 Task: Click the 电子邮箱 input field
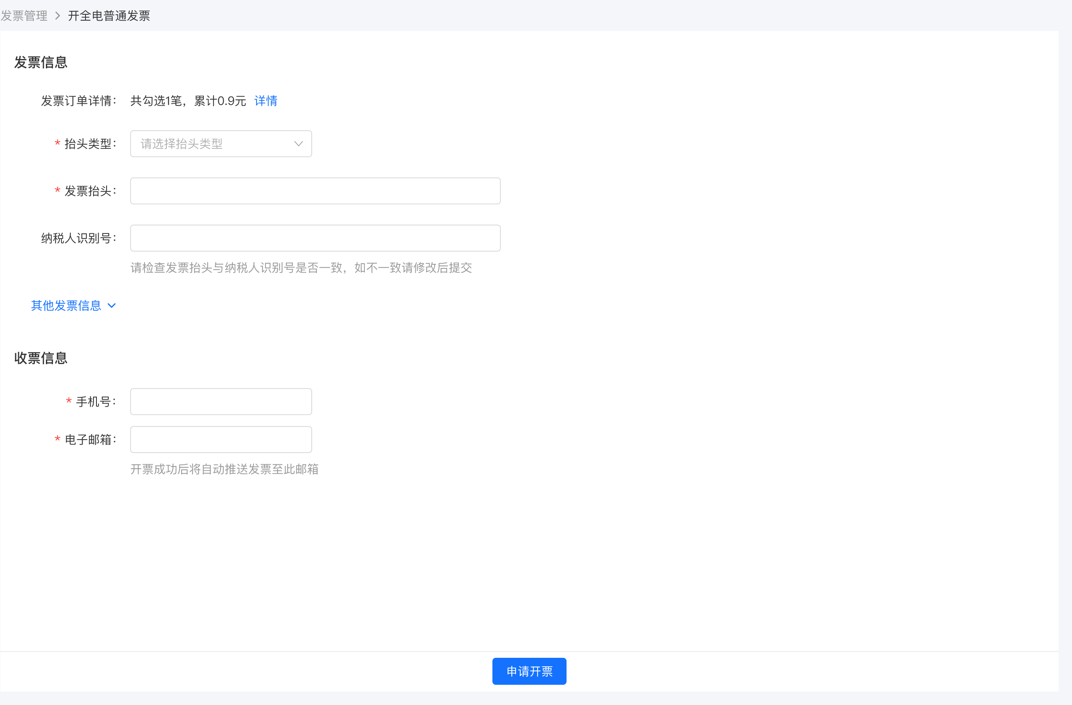221,440
